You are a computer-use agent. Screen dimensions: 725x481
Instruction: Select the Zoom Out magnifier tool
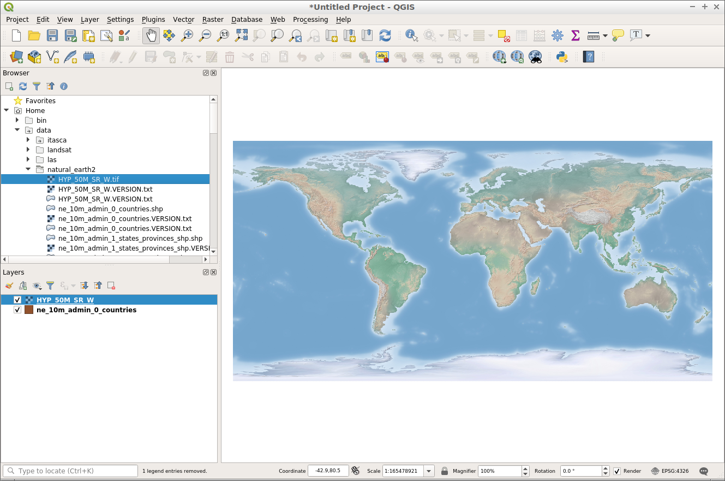click(205, 35)
